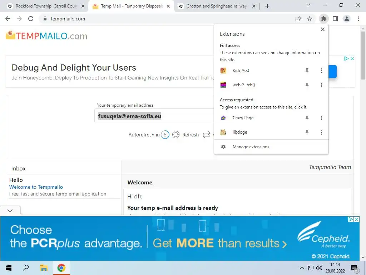Pin the libdoge extension
Screen dimensions: 366x275
(307, 132)
